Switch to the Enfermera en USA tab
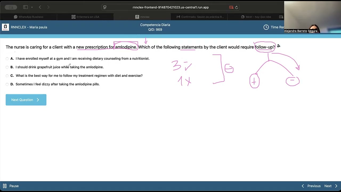 (x=85, y=17)
